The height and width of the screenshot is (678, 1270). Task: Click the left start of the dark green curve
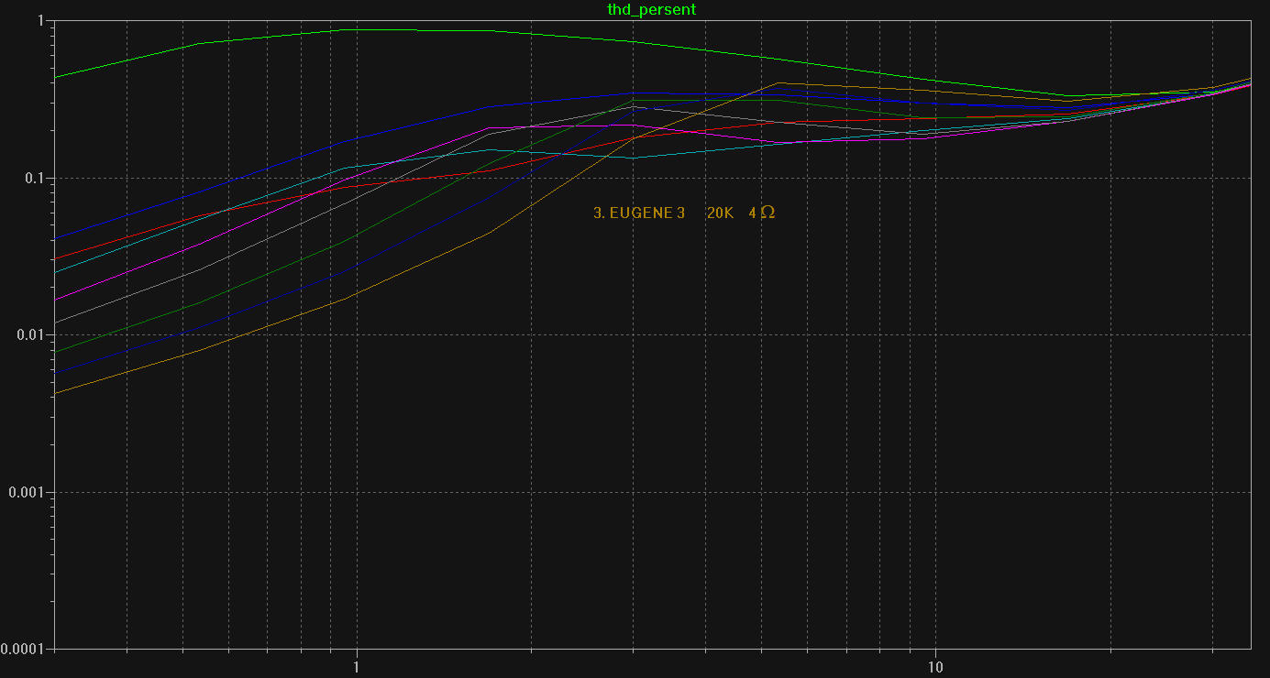coord(57,352)
